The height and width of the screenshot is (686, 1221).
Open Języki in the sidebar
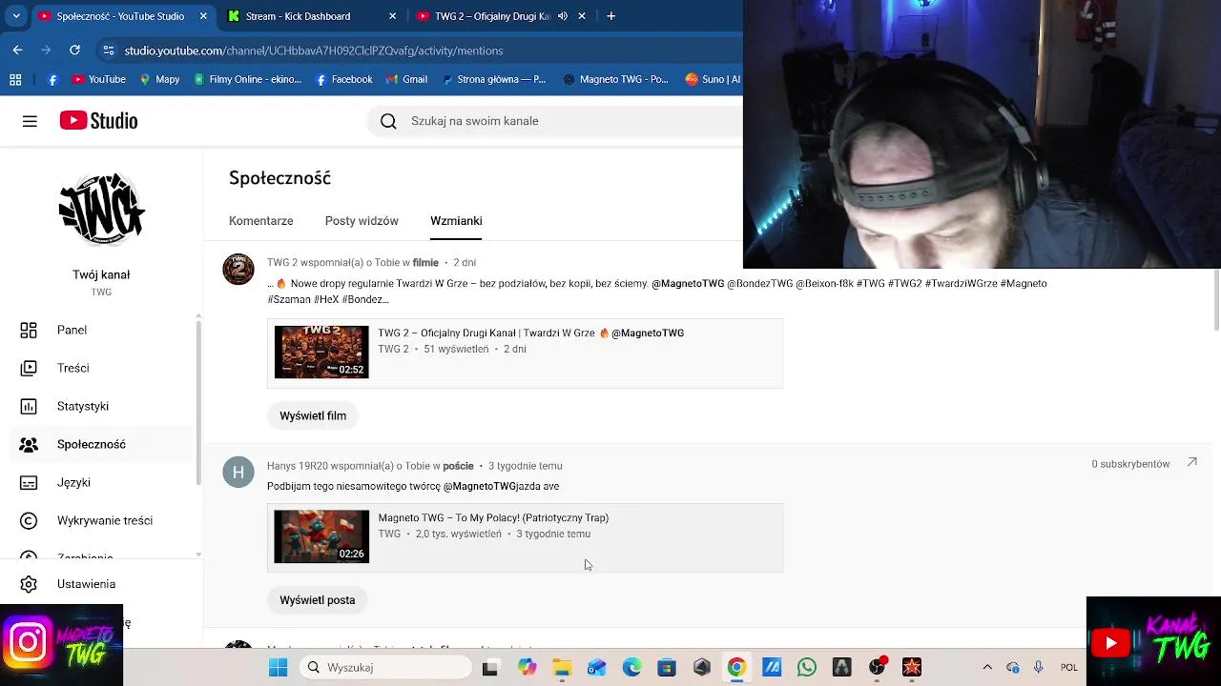pos(101,482)
